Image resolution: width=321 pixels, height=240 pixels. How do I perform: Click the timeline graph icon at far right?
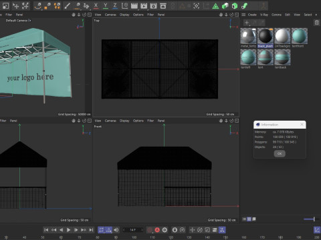tap(317, 230)
